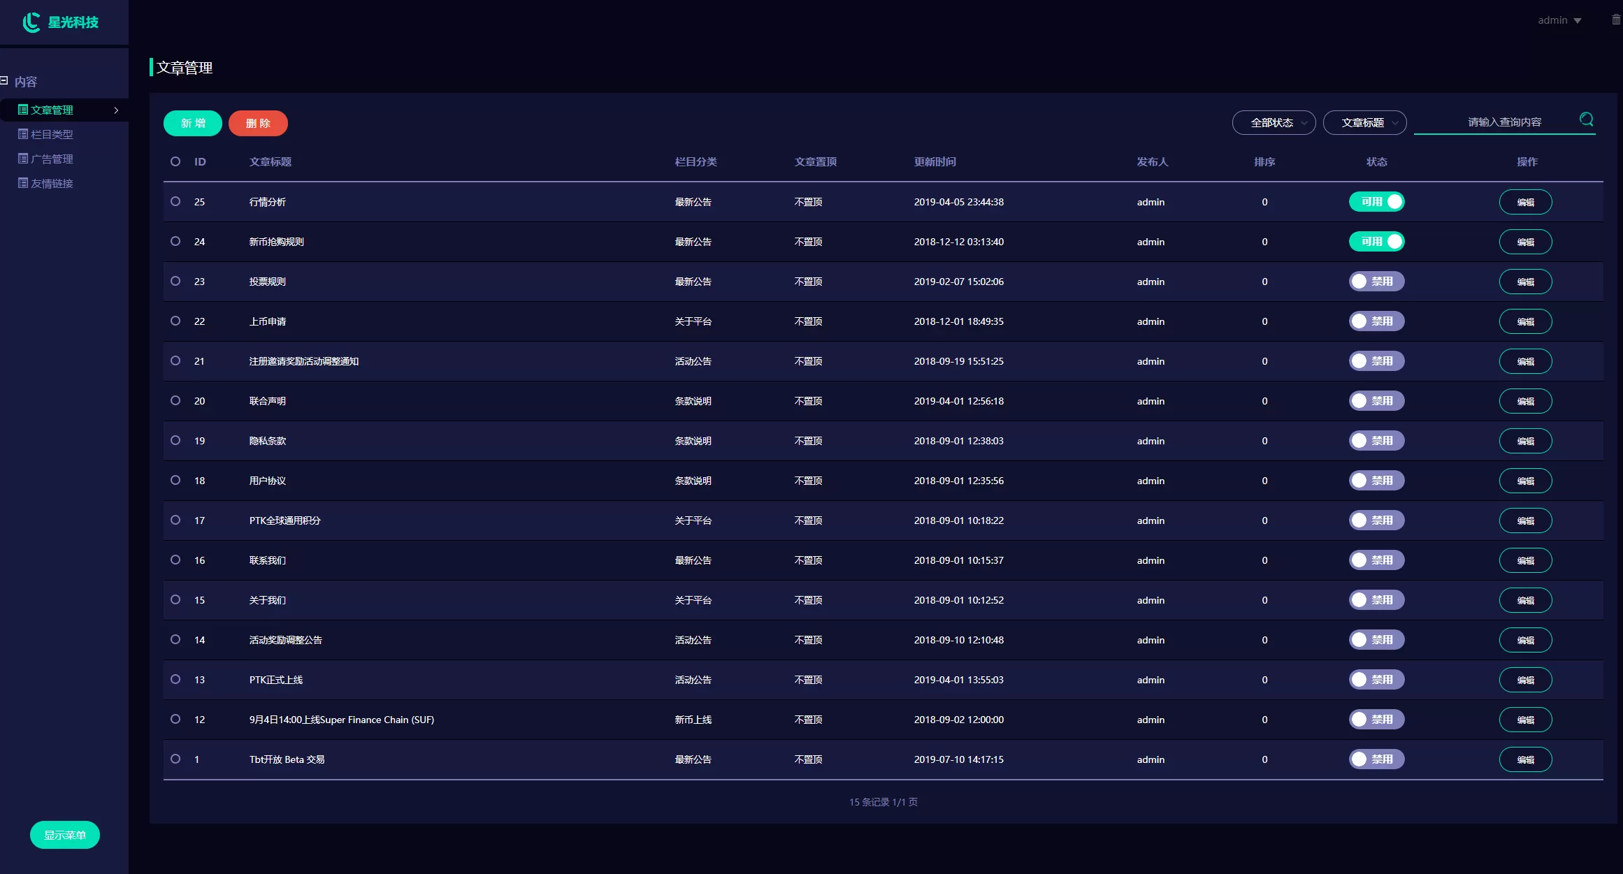
Task: Enable the 禁用 toggle for 投票规则
Action: (x=1376, y=282)
